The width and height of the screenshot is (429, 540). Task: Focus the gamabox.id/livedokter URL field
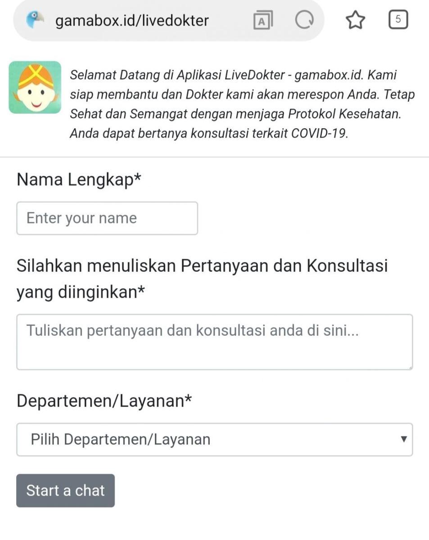click(x=132, y=20)
